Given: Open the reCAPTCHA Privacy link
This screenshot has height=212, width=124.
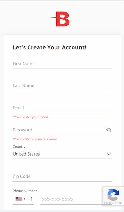Looking at the screenshot, I should click(108, 203).
